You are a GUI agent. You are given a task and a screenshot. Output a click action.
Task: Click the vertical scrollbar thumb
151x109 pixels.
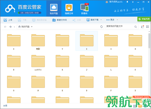[x=149, y=41]
